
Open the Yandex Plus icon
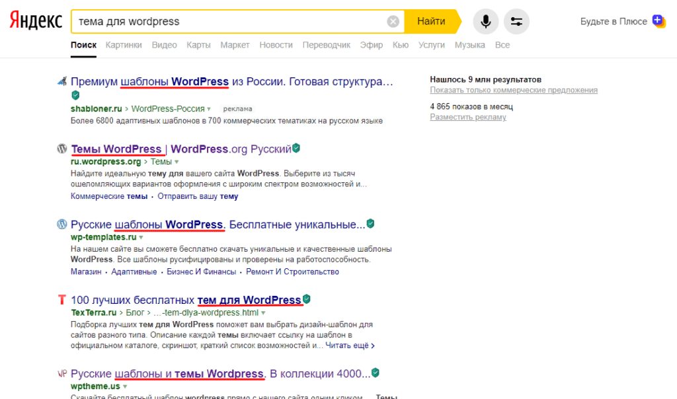point(658,20)
